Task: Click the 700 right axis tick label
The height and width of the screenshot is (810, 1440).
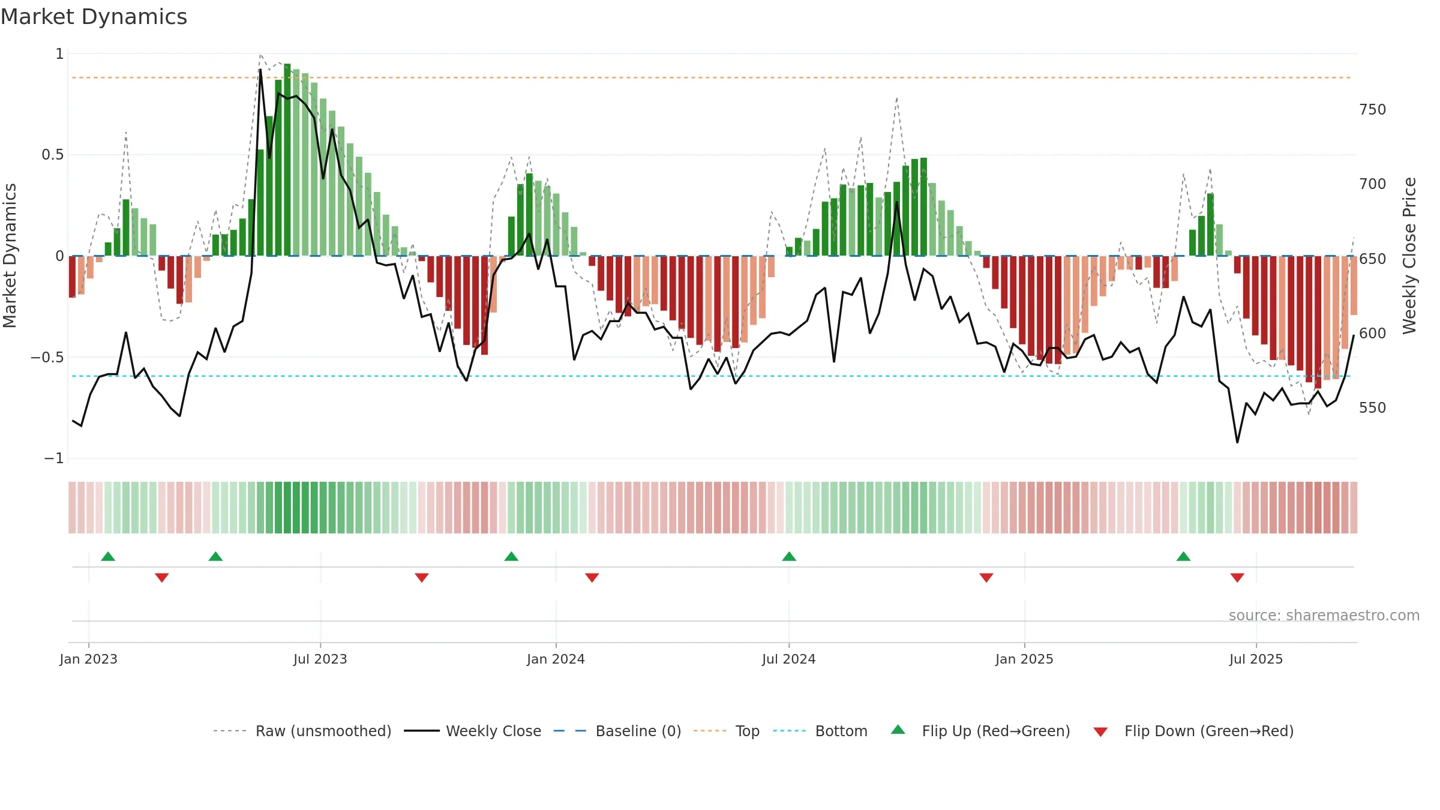Action: pos(1373,184)
